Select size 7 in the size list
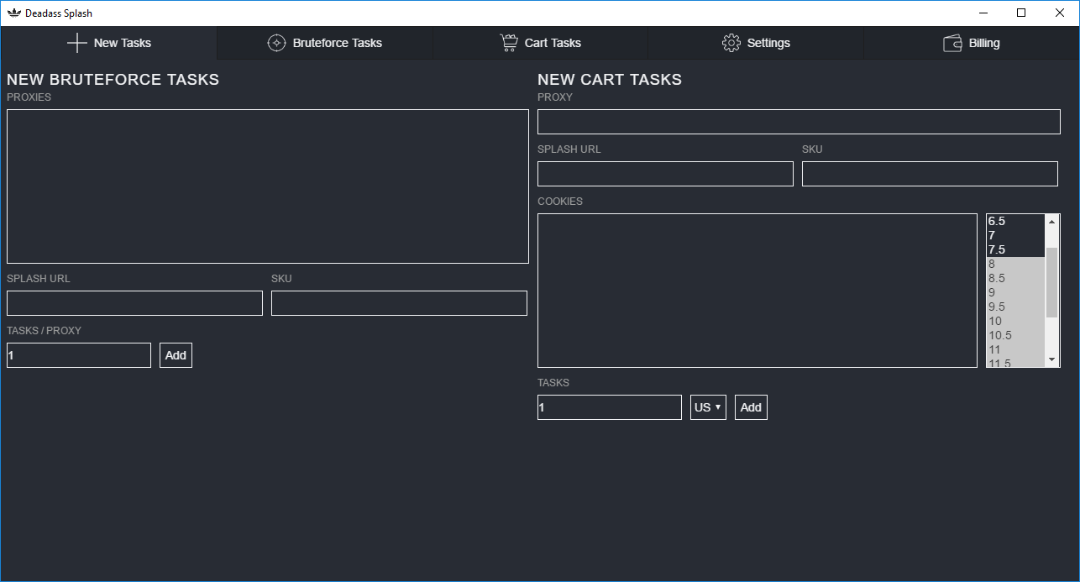This screenshot has width=1080, height=582. [1015, 235]
